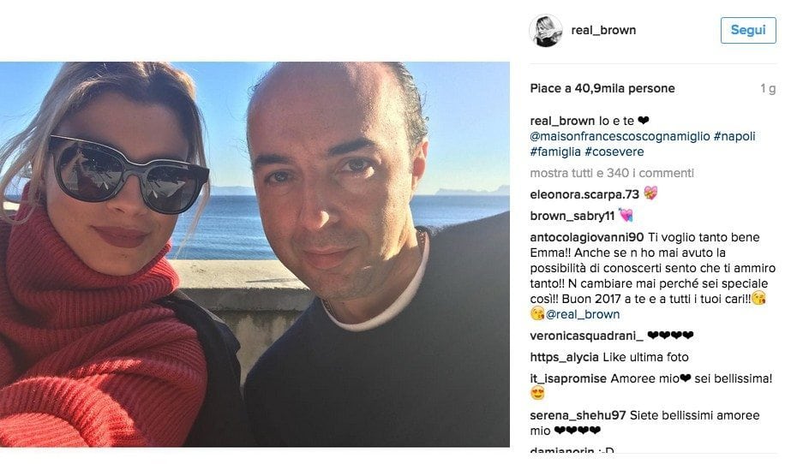Expand all 340 comments

click(x=612, y=173)
